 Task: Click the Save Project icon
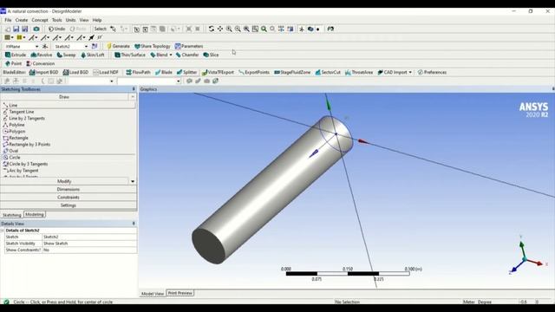coord(16,29)
